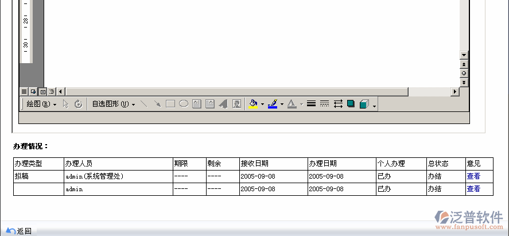Click the 办理情况 heading
This screenshot has width=509, height=236.
(31, 146)
